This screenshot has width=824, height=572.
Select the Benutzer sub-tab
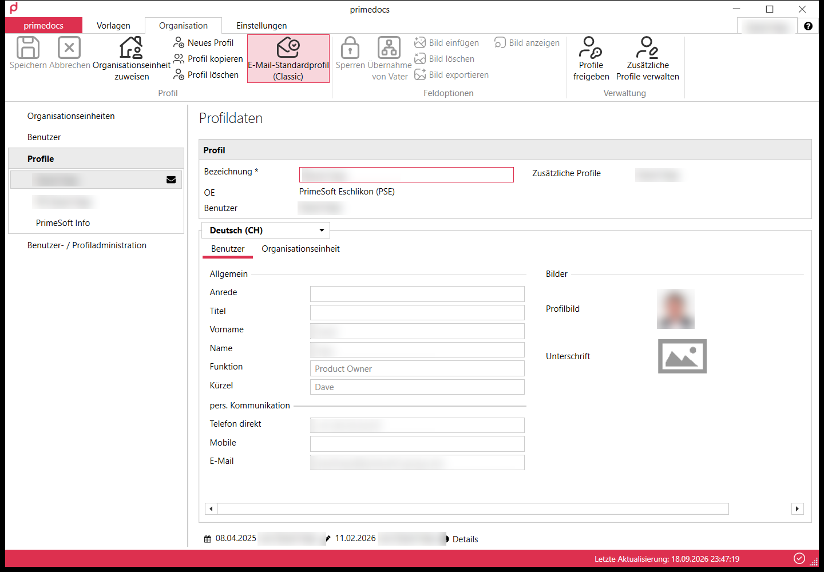tap(228, 249)
